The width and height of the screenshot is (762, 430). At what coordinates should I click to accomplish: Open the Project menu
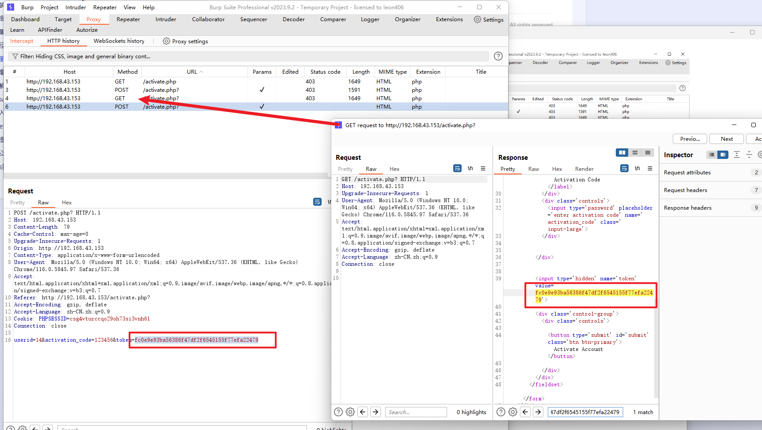[49, 8]
